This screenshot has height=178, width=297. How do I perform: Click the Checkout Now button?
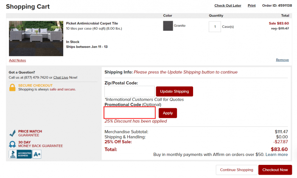(x=275, y=170)
